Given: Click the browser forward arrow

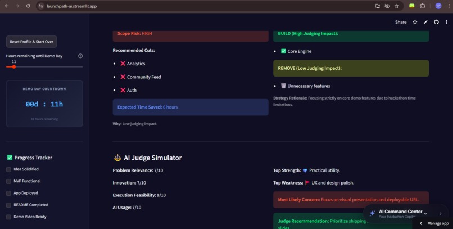Looking at the screenshot, I should pos(17,6).
